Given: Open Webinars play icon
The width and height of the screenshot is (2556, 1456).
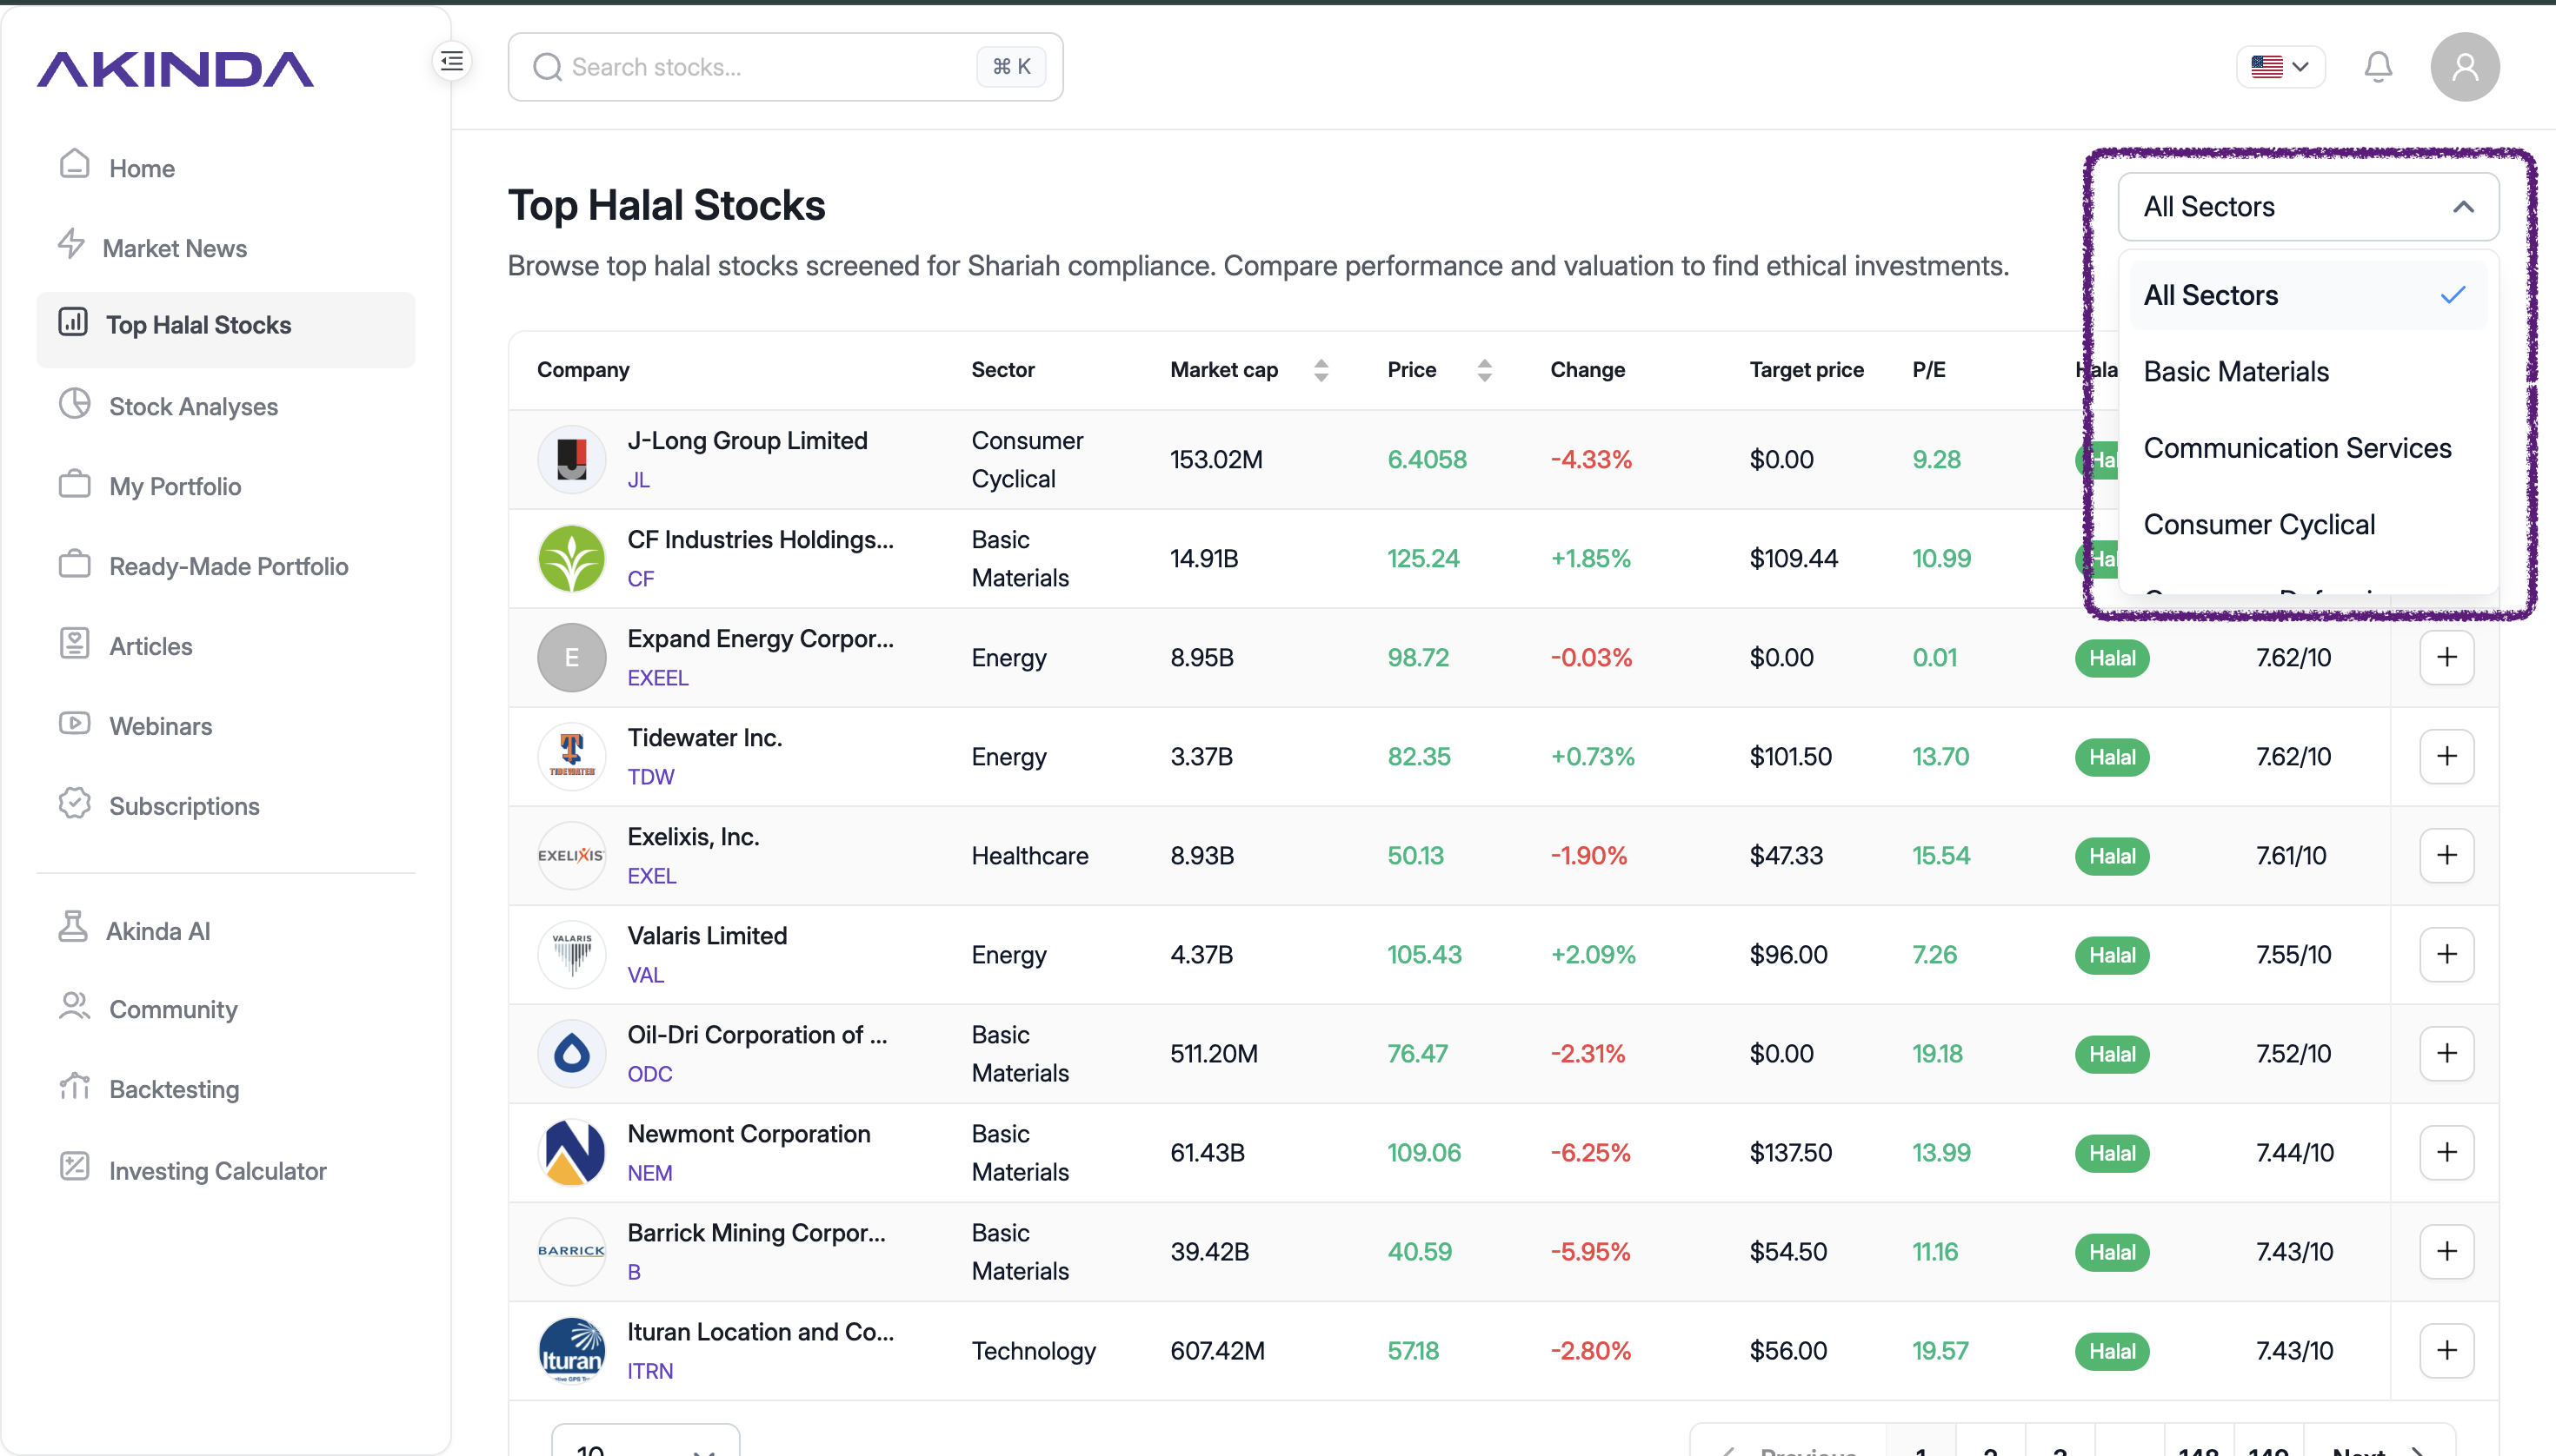Looking at the screenshot, I should 74,724.
